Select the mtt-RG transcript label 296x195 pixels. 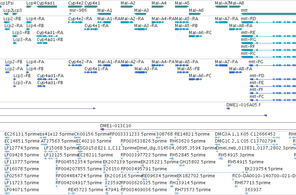point(248,40)
